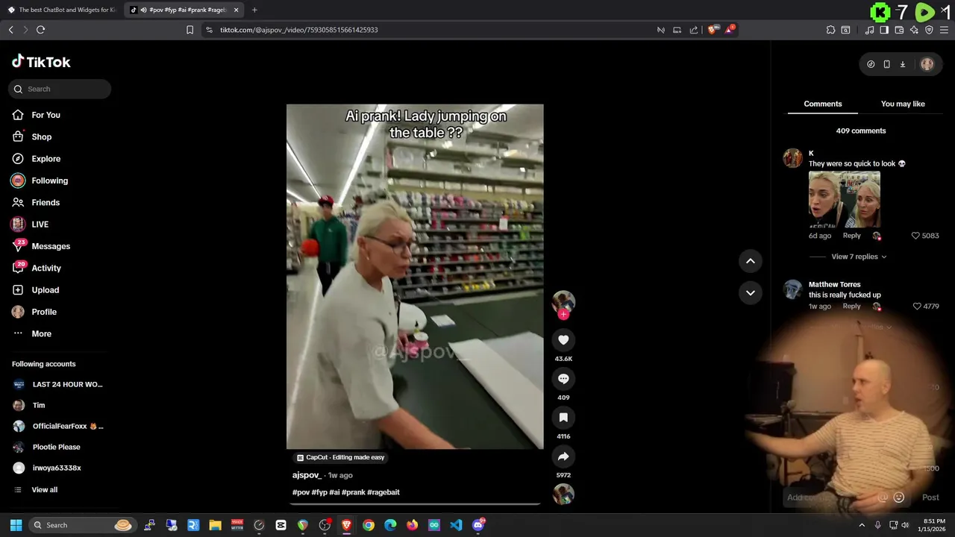Open the coin icon in TikTok header
955x537 pixels.
[871, 64]
